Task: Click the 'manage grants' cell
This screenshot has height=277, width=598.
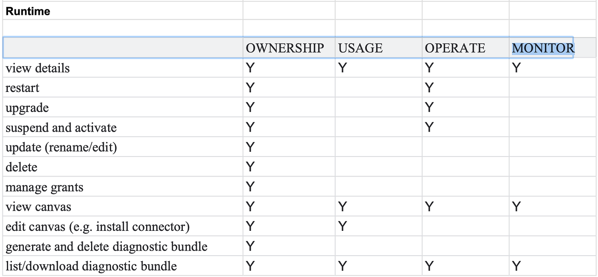Action: (123, 187)
